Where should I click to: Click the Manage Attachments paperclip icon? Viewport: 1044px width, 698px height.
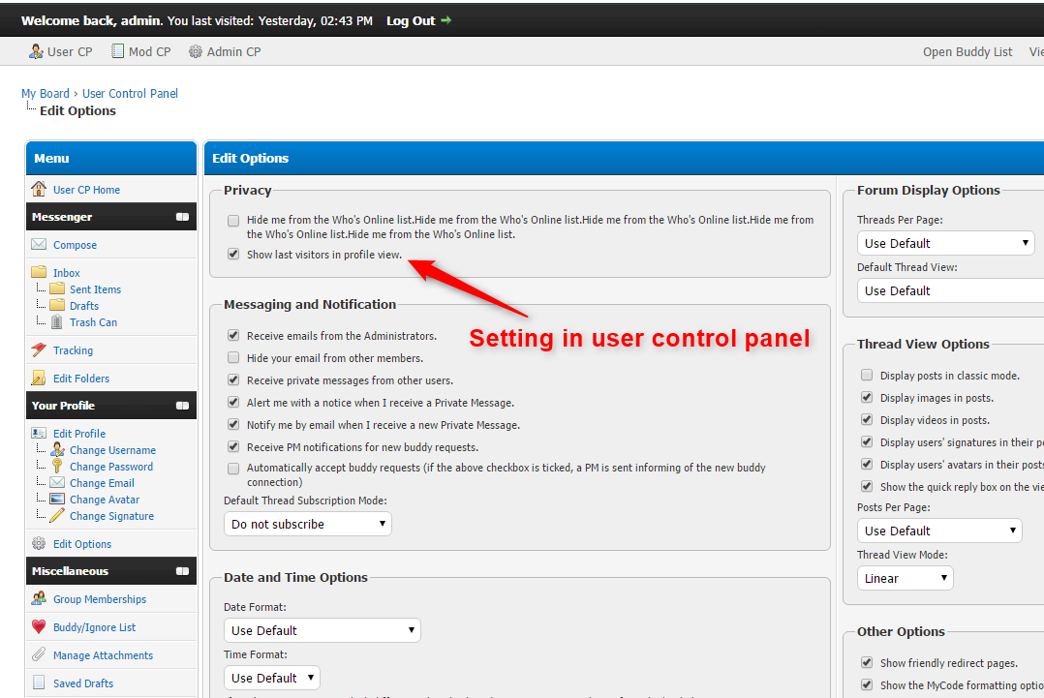pyautogui.click(x=39, y=655)
